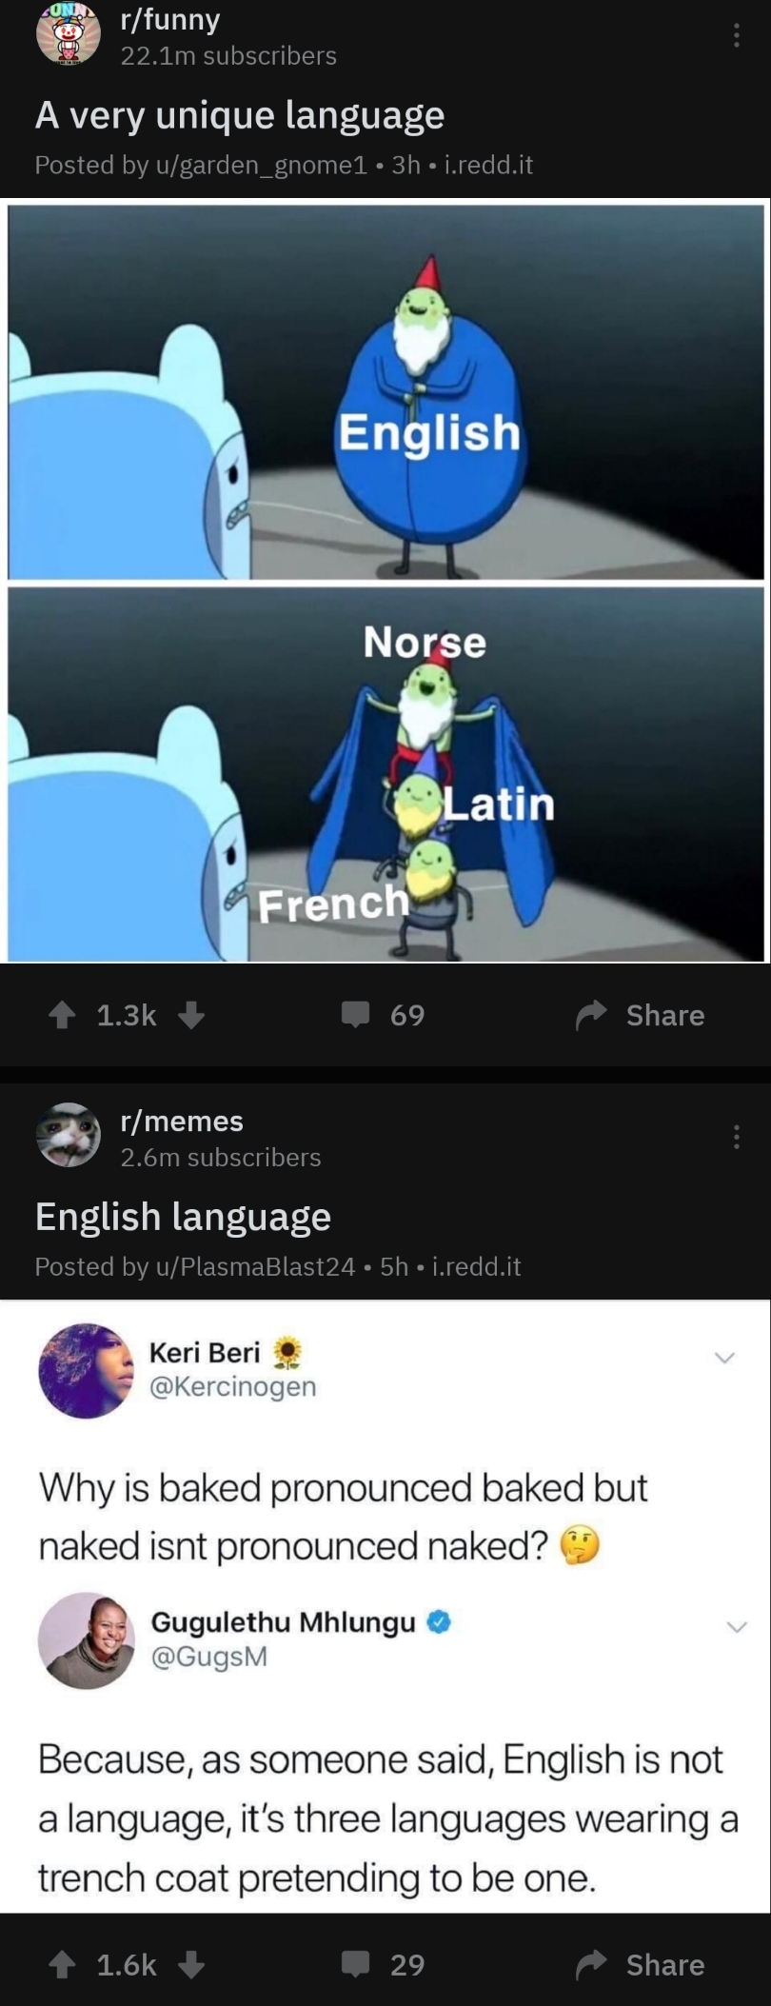Expand the Keri Beri tweet chevron
This screenshot has width=771, height=2006.
[x=725, y=1358]
